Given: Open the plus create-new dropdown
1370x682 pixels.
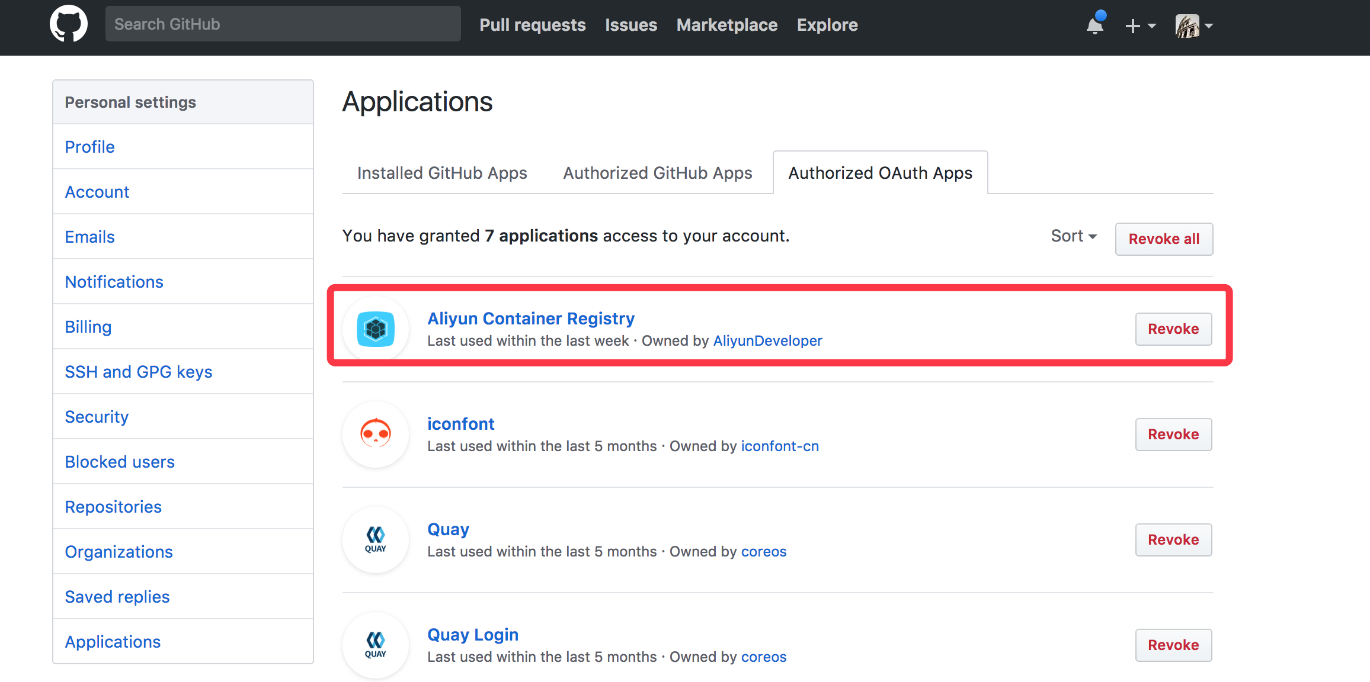Looking at the screenshot, I should 1140,25.
